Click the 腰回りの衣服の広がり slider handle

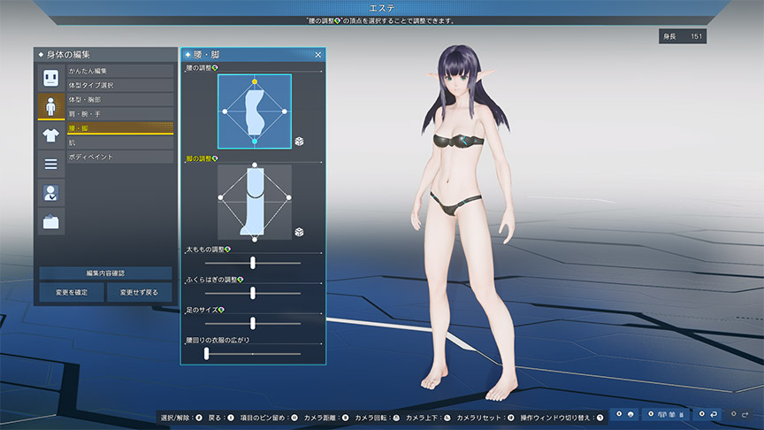click(206, 353)
